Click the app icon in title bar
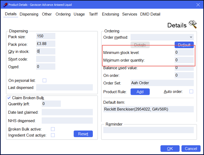204x155 pixels. 5,5
